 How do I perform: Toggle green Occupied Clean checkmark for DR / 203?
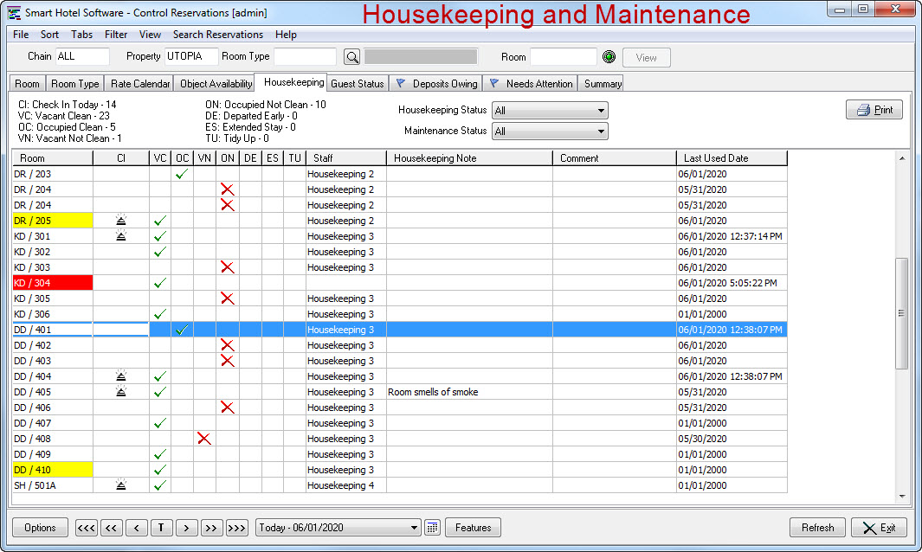[182, 174]
